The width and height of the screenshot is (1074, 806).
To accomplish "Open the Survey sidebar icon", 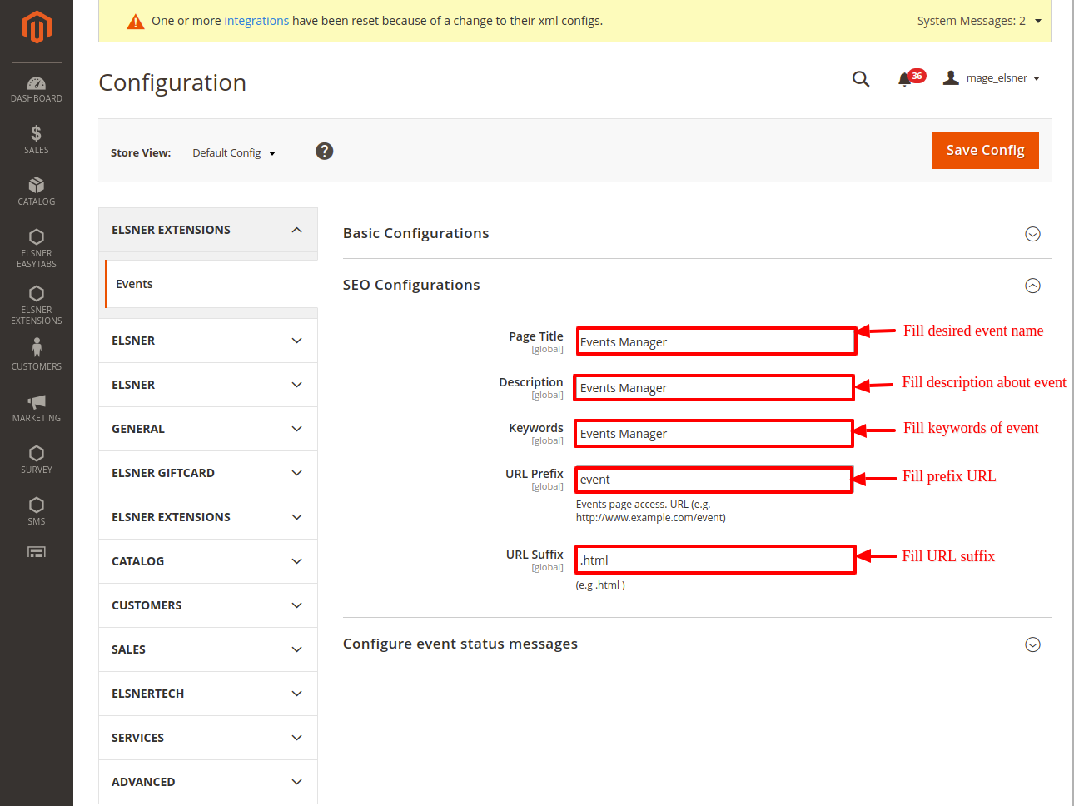I will click(x=36, y=459).
